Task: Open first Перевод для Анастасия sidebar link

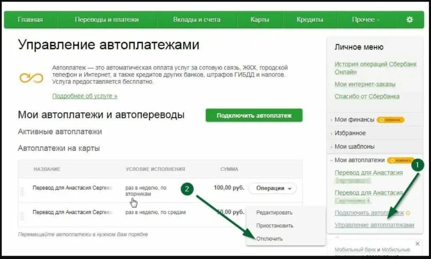Action: coord(369,173)
